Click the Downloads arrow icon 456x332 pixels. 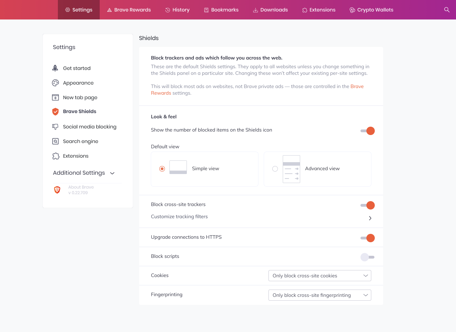[x=256, y=10]
